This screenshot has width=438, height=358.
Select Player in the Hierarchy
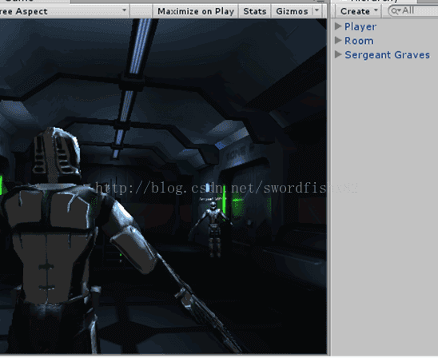(360, 26)
